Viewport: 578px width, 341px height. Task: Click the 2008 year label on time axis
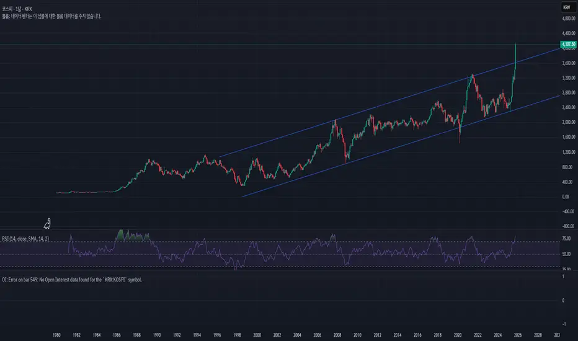pyautogui.click(x=337, y=335)
